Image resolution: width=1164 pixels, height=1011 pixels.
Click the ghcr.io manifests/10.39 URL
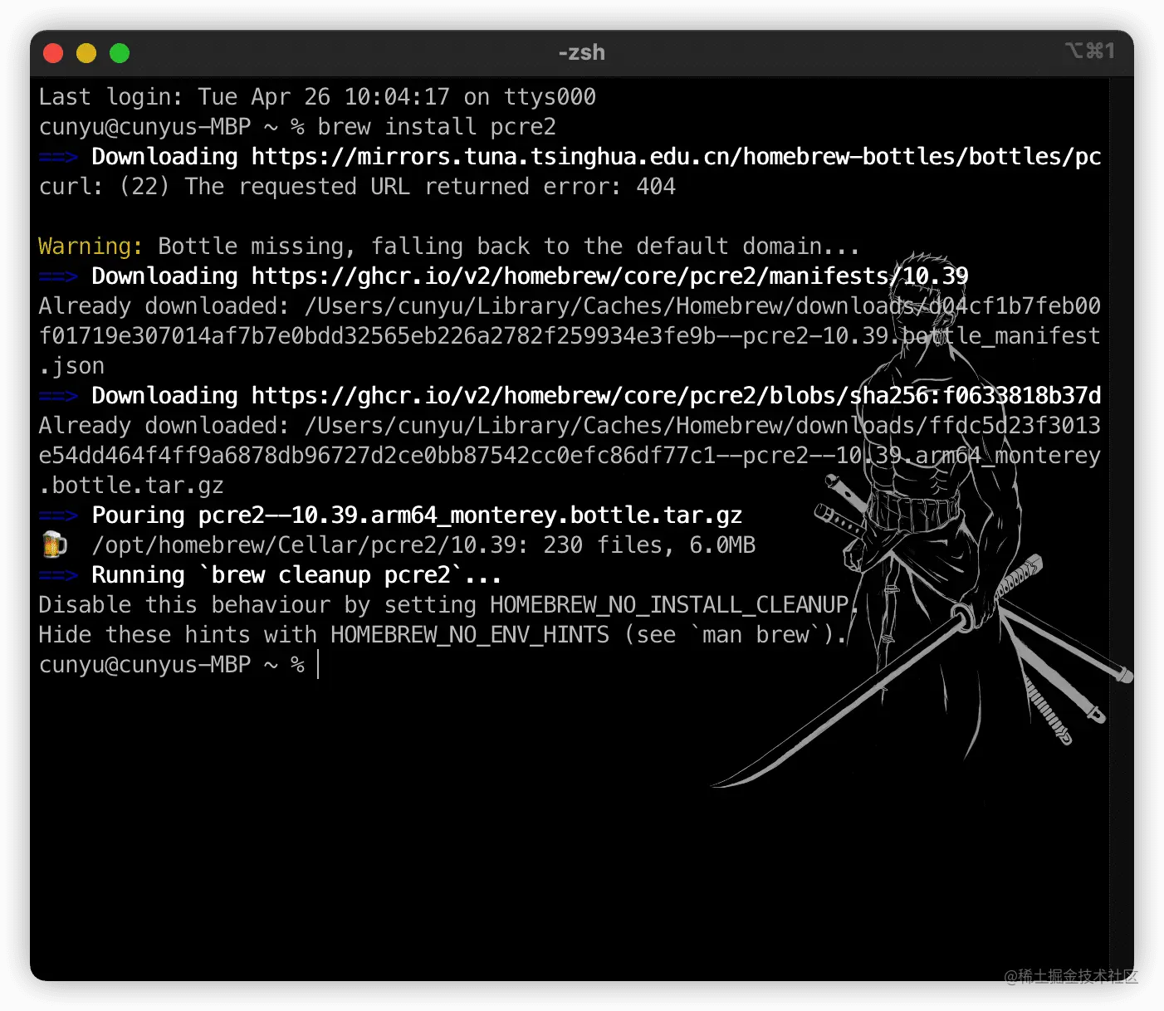point(609,276)
